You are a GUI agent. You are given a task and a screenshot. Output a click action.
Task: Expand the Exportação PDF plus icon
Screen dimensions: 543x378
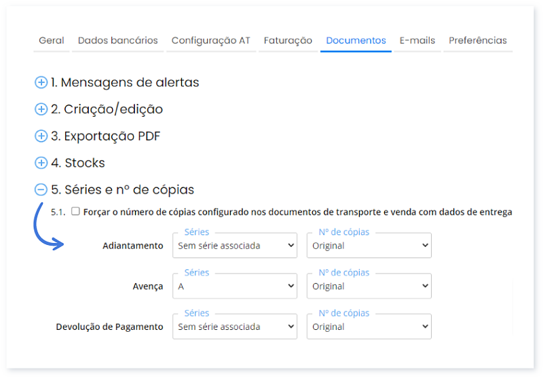(x=41, y=136)
